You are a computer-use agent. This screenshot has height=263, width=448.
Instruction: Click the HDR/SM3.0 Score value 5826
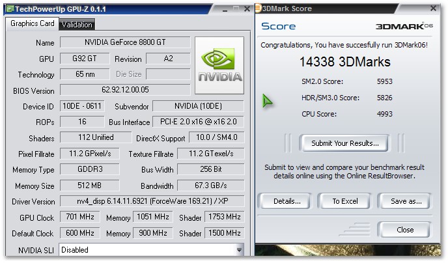coord(385,98)
